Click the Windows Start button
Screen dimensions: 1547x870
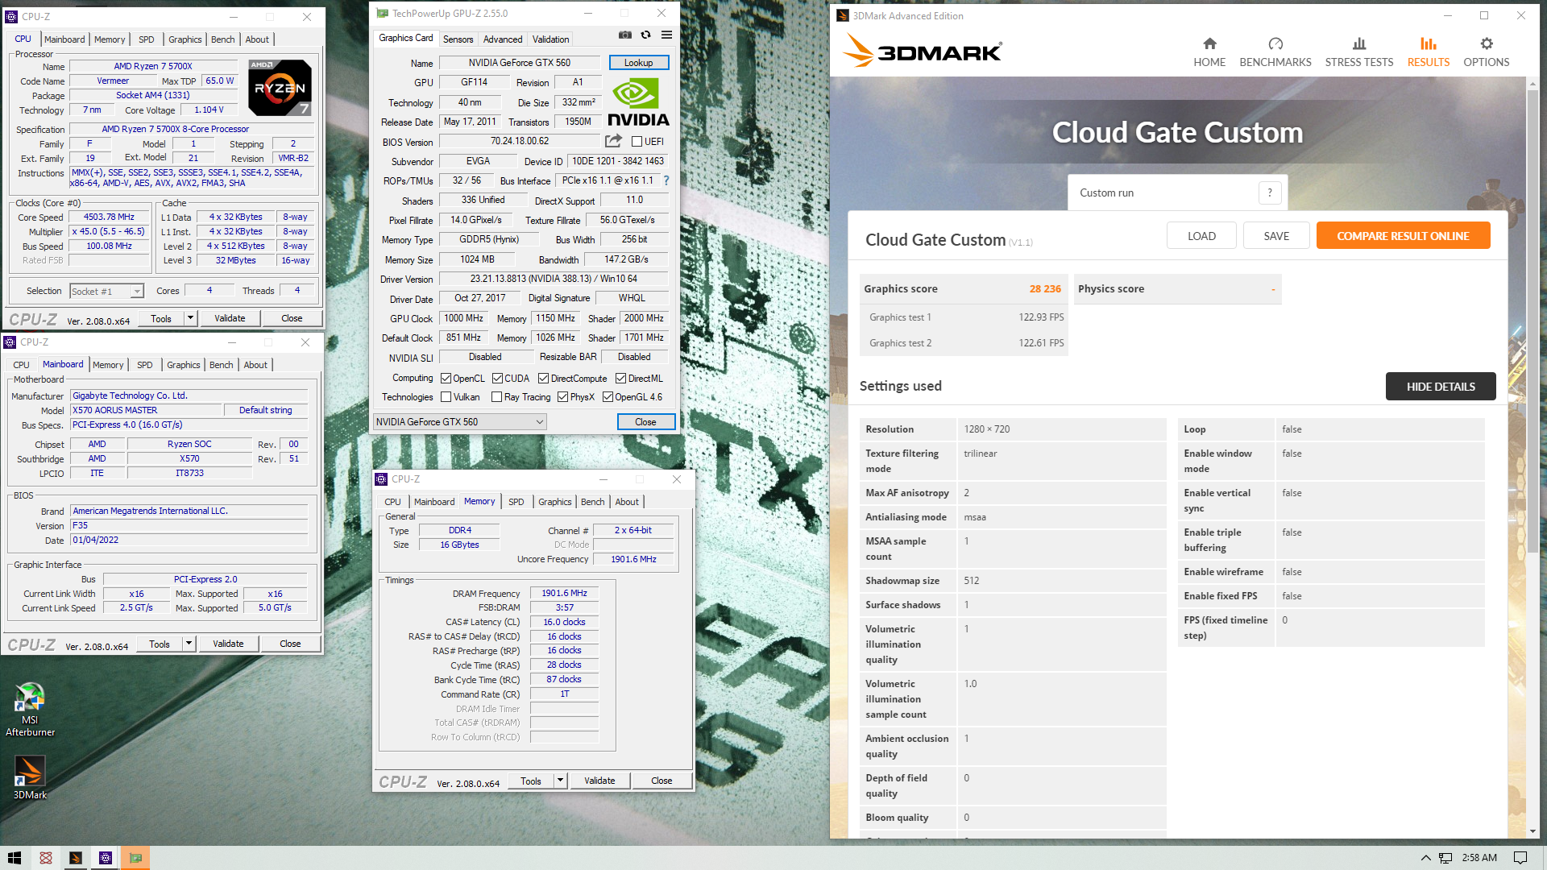(15, 858)
